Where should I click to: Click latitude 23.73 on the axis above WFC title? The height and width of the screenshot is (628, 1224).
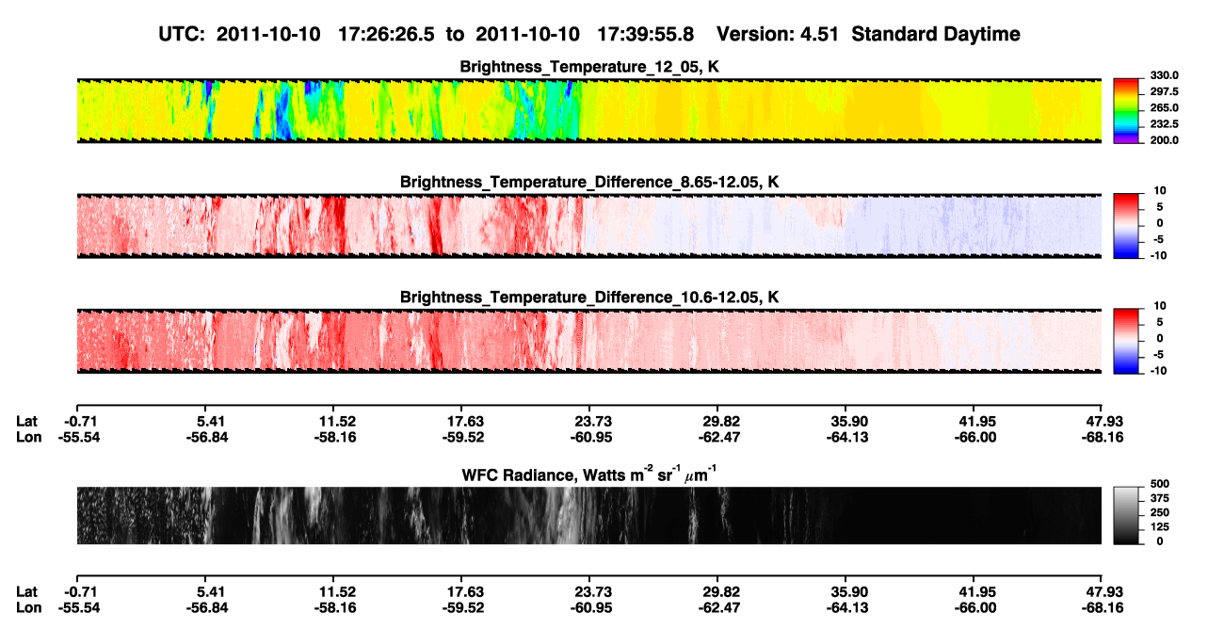589,422
